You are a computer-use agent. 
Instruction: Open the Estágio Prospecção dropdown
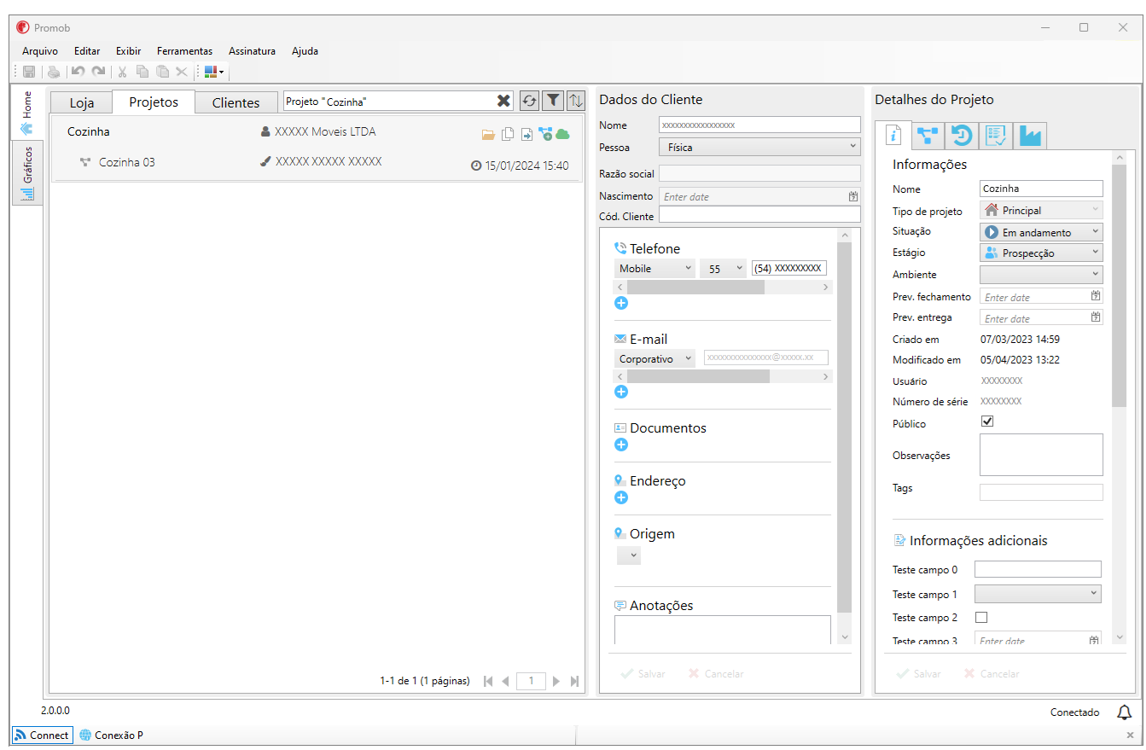1041,253
